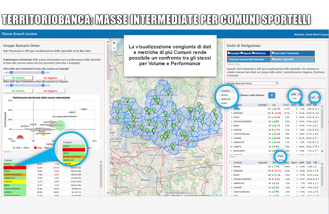
Task: Click the -19% handle on the Depositi slider
Action: coord(12,86)
